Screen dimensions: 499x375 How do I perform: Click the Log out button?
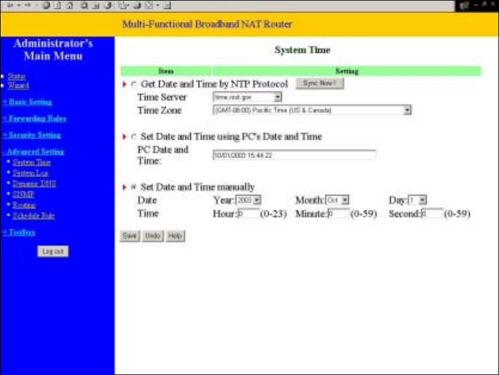coord(53,251)
